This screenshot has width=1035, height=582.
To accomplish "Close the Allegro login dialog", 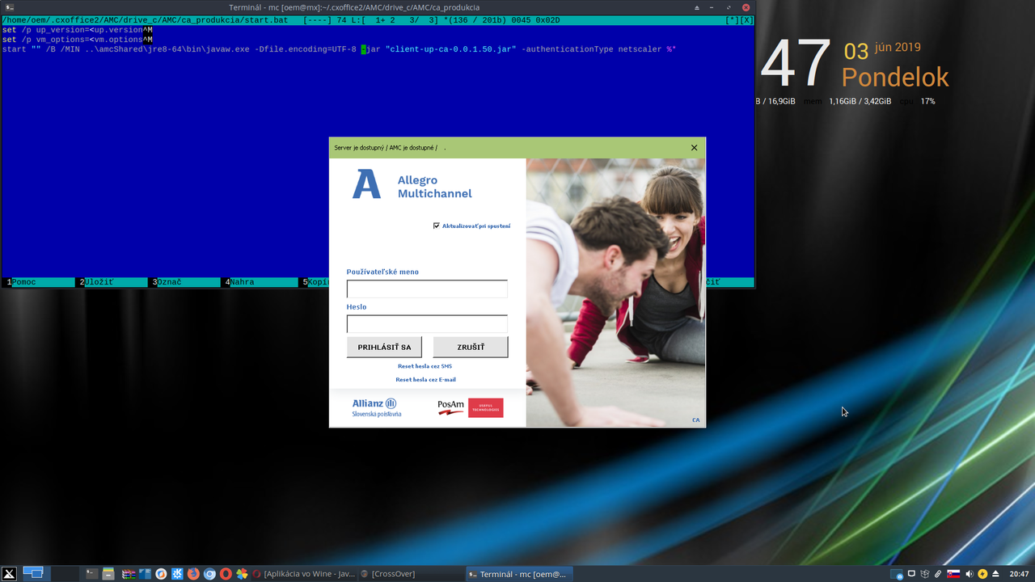I will (694, 148).
